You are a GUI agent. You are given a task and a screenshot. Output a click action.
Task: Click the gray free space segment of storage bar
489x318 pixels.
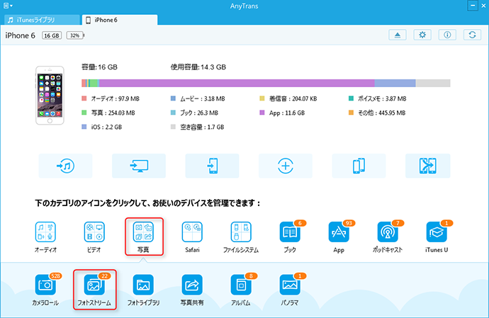tap(433, 84)
